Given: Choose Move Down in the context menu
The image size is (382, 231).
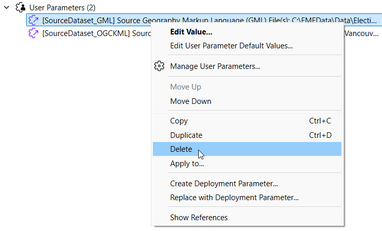Looking at the screenshot, I should [190, 101].
